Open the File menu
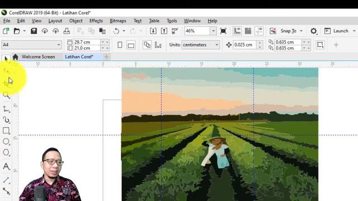Image resolution: width=358 pixels, height=201 pixels. coord(7,21)
